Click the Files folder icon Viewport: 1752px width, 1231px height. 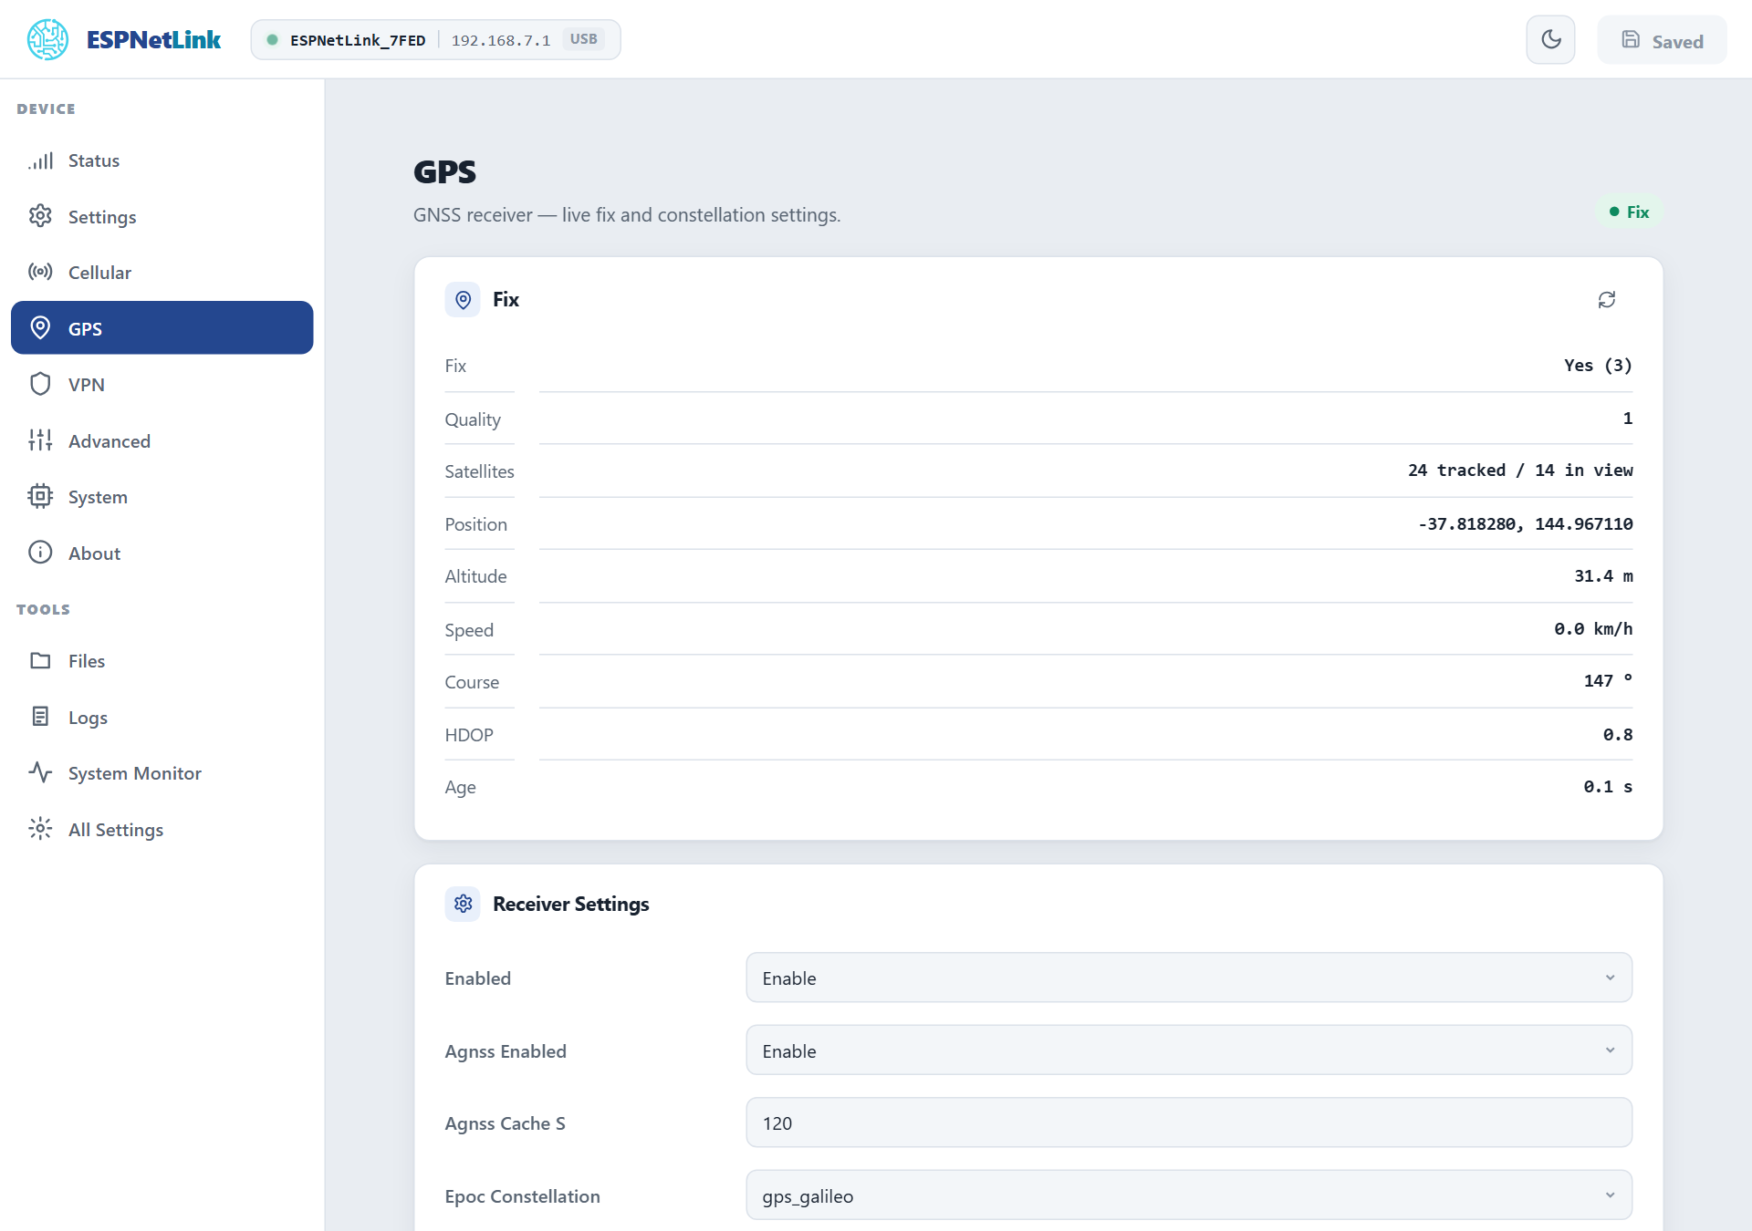[x=40, y=660]
